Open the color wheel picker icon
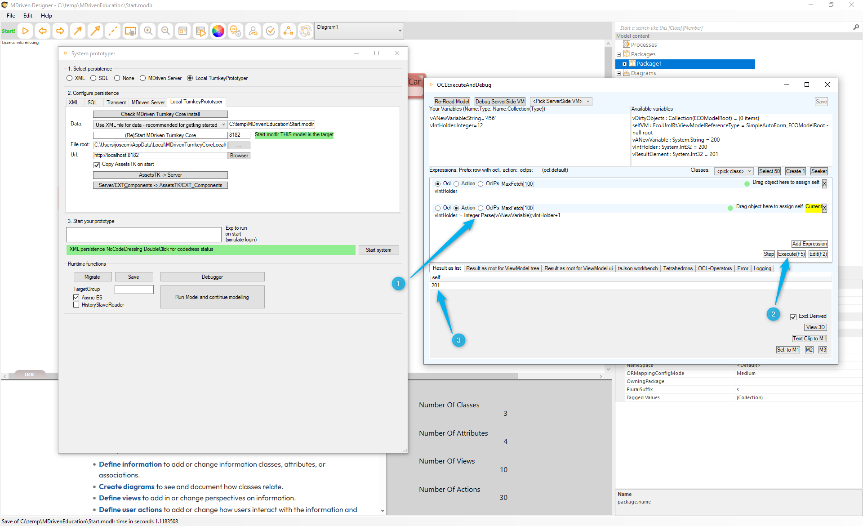This screenshot has height=526, width=863. coord(218,31)
